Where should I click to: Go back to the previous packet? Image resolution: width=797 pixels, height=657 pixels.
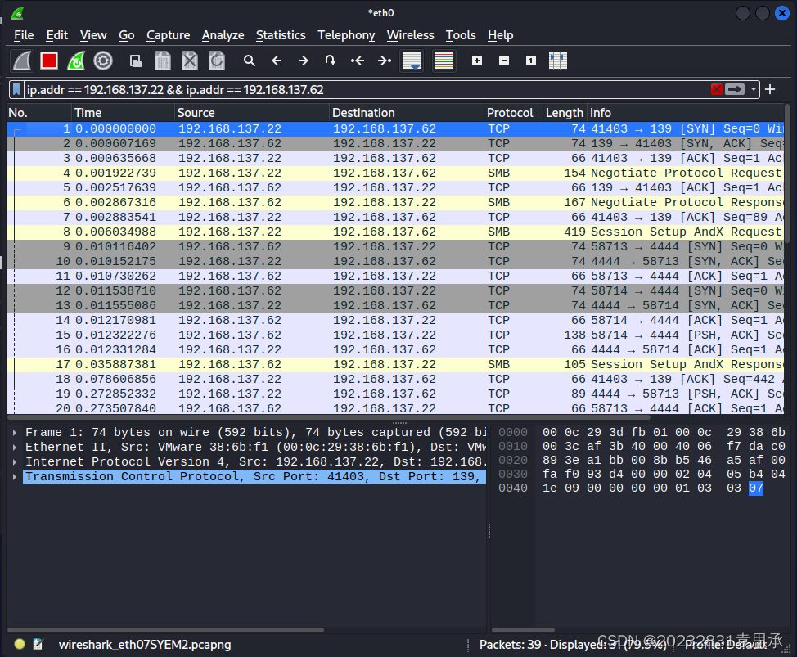tap(277, 61)
